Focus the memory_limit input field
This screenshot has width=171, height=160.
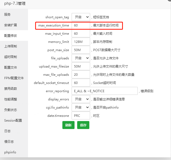point(81,42)
